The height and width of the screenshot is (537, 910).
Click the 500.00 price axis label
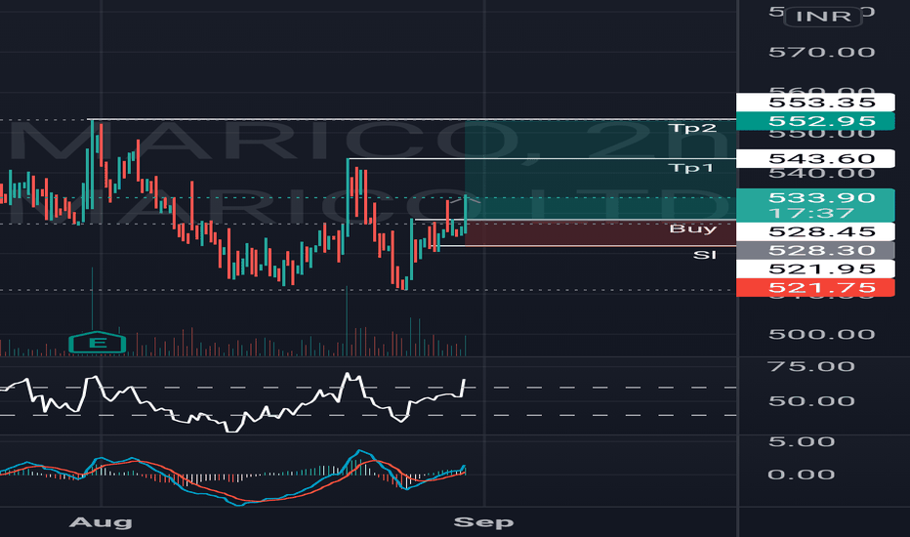[x=822, y=334]
